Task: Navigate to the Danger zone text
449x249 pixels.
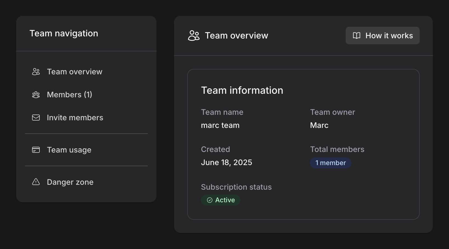Action: point(70,182)
